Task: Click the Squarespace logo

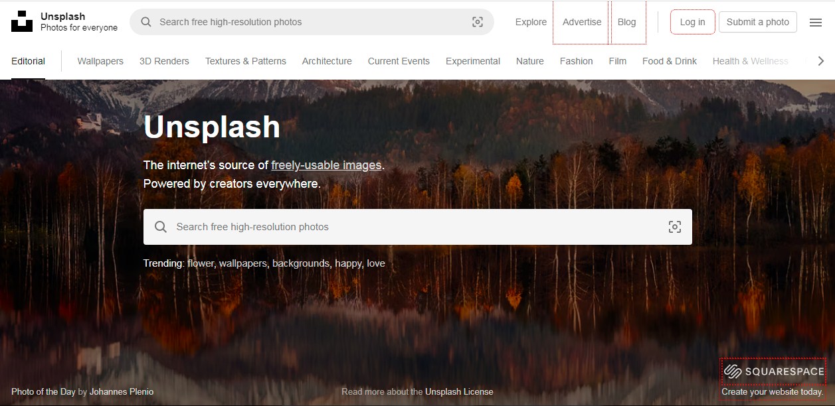Action: click(773, 372)
